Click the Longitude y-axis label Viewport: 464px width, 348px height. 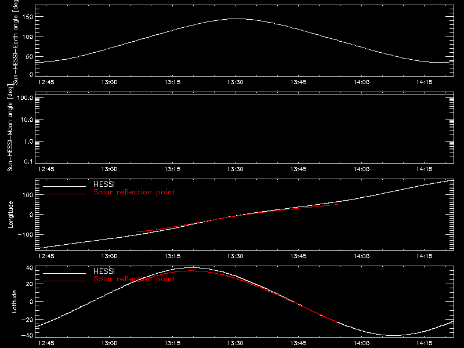(x=10, y=215)
